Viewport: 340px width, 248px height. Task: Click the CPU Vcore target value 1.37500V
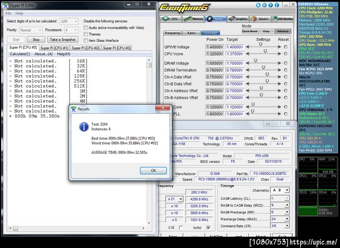coord(235,54)
